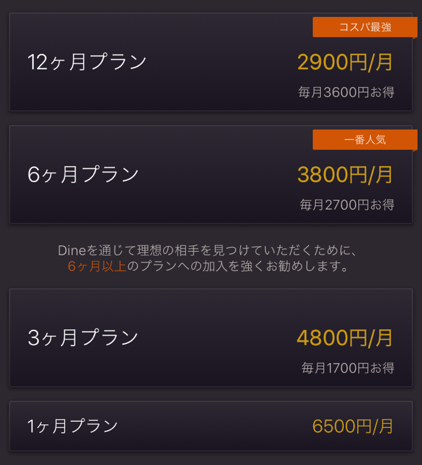Choose the 6ヶ月プラン label
Image resolution: width=422 pixels, height=465 pixels.
click(x=83, y=174)
